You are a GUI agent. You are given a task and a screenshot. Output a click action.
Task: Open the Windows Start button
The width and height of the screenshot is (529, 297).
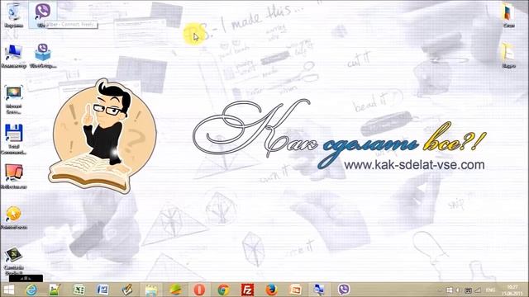click(x=9, y=290)
